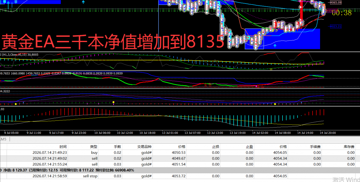Image resolution: width=360 pixels, height=182 pixels.
Task: Click the 手数 column header
Action: coord(117,147)
